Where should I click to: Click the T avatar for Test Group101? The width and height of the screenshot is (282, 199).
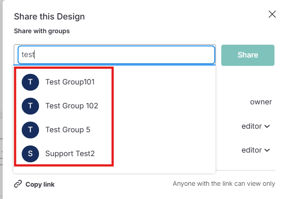30,82
